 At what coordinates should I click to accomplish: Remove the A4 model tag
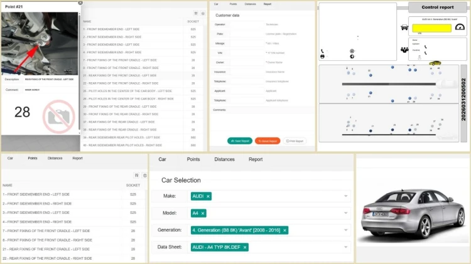coord(203,213)
